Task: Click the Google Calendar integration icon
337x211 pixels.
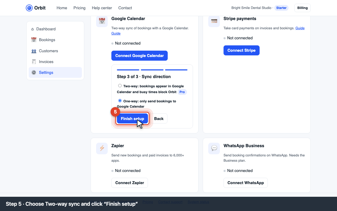Action: point(102,21)
